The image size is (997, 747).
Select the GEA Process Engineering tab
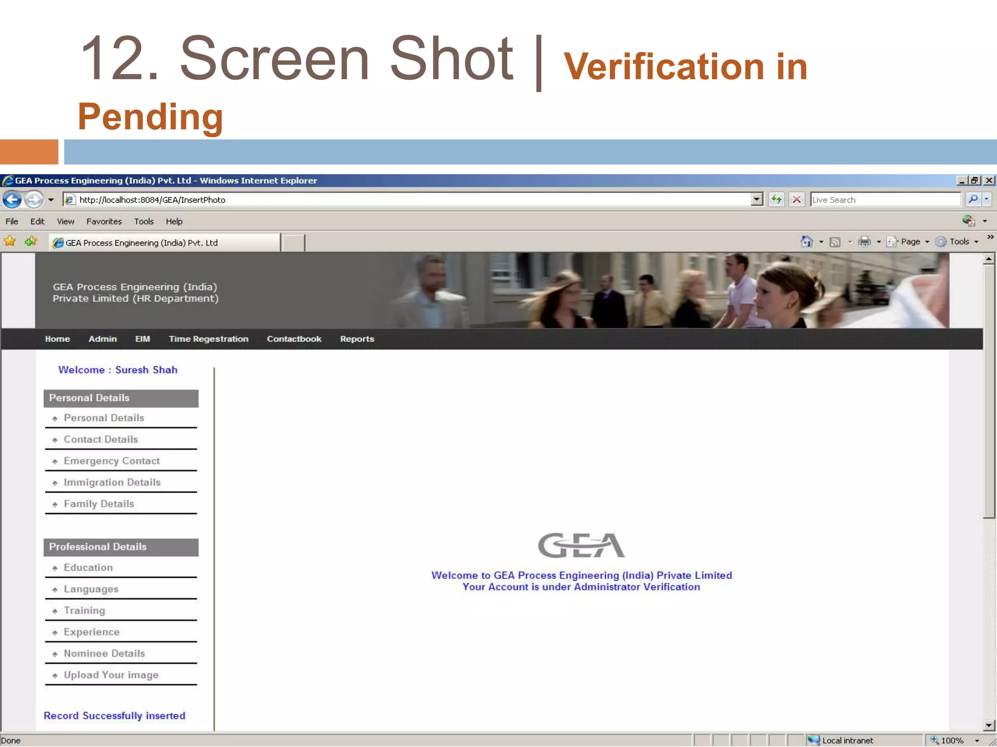click(165, 242)
